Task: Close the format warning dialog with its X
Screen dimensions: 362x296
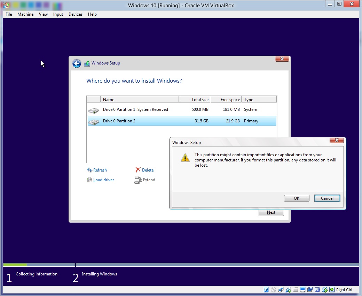Action: (337, 140)
